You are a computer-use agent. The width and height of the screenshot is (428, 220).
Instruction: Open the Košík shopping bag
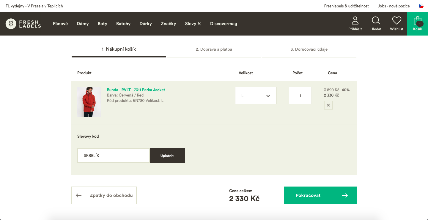(418, 24)
